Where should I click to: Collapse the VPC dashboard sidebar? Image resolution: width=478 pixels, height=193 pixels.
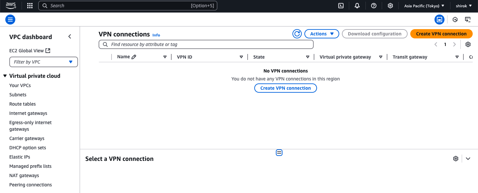[x=70, y=36]
